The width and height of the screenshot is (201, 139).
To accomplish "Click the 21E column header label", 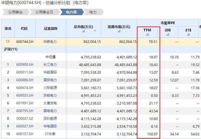I will [x=188, y=30].
